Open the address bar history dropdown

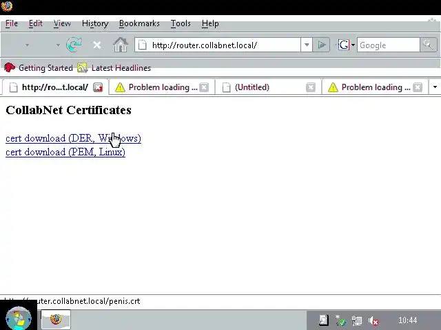(x=307, y=45)
